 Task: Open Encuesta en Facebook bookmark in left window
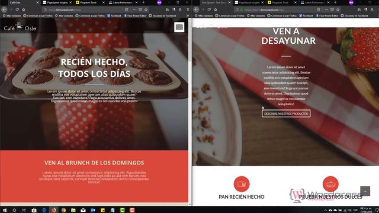[x=162, y=16]
